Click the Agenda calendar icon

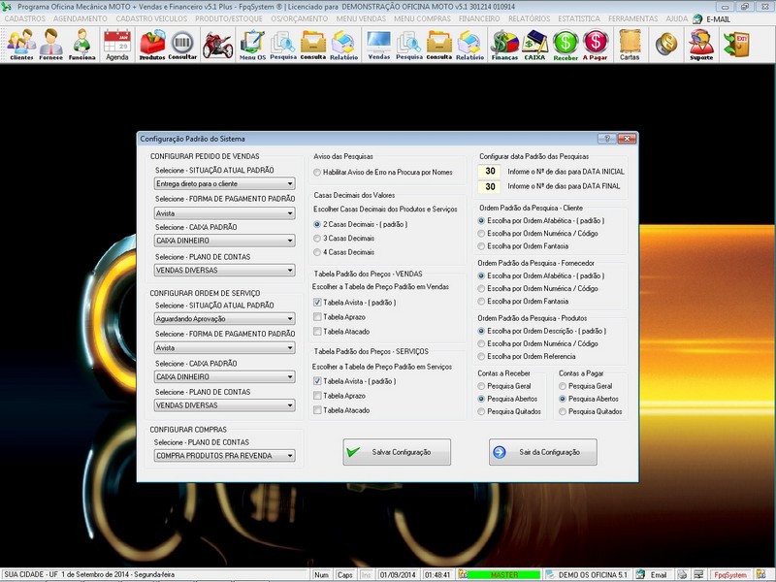point(116,44)
